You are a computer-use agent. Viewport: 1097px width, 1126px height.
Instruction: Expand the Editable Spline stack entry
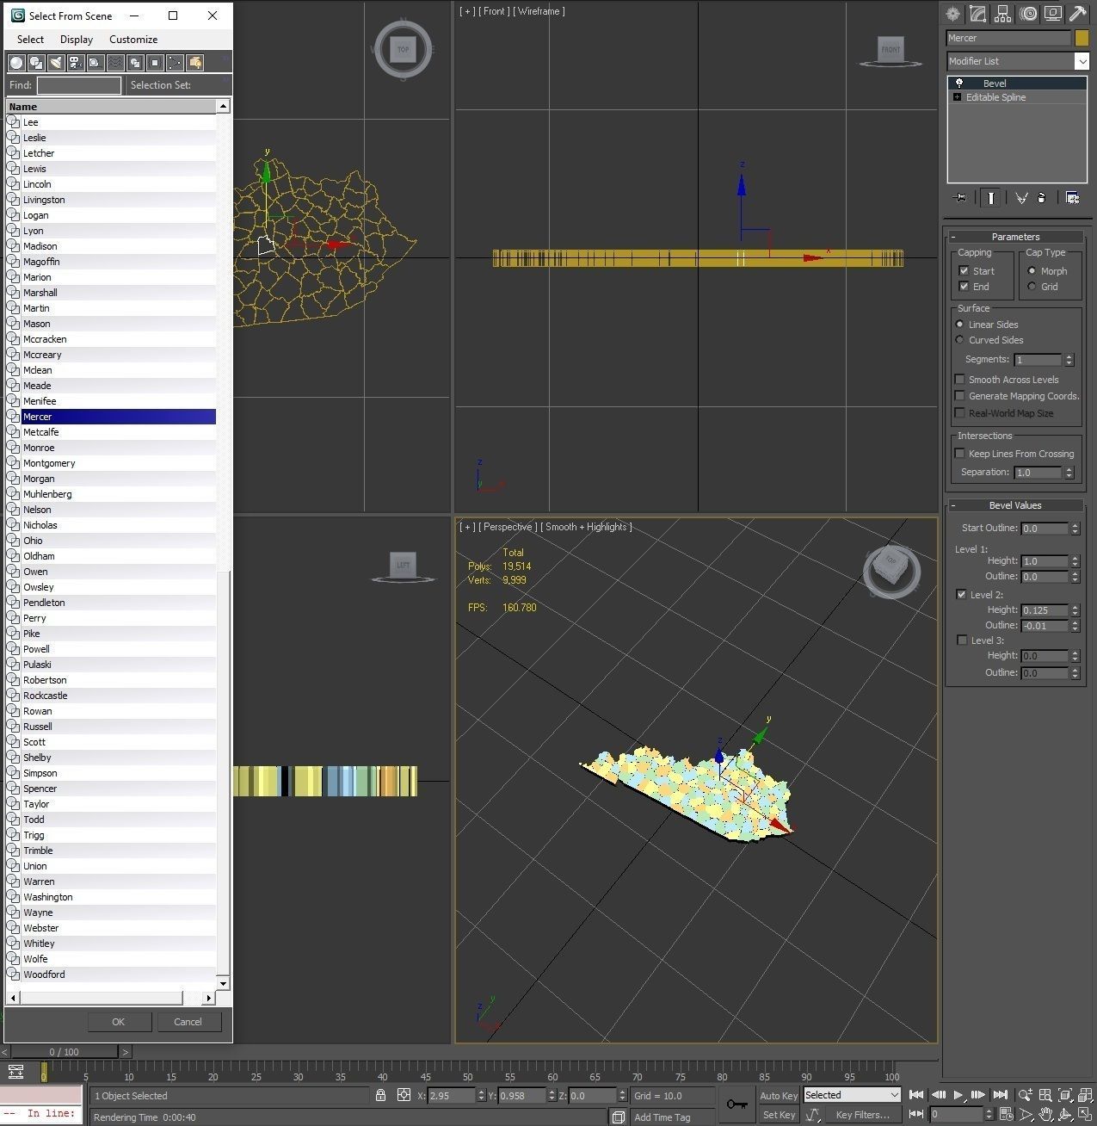pyautogui.click(x=957, y=97)
